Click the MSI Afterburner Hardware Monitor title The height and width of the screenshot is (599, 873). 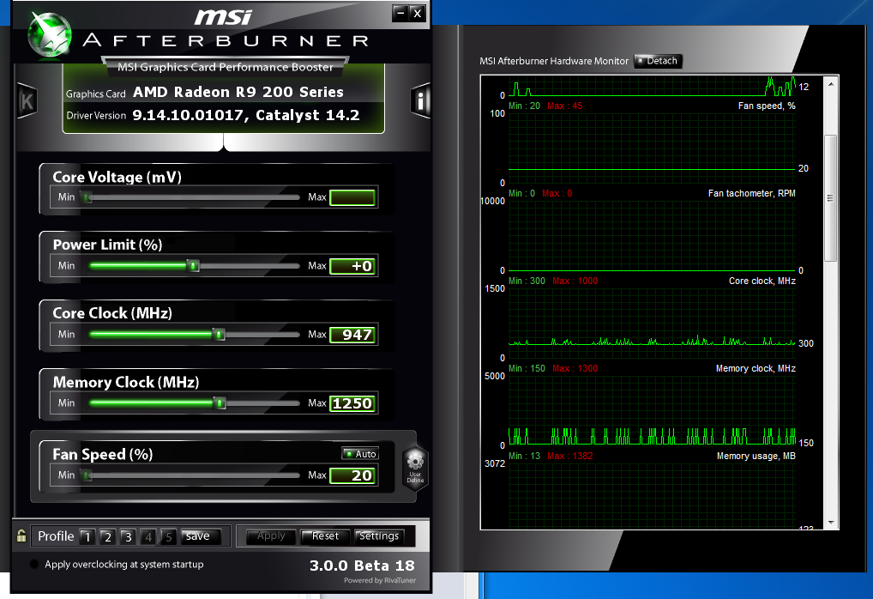[554, 61]
